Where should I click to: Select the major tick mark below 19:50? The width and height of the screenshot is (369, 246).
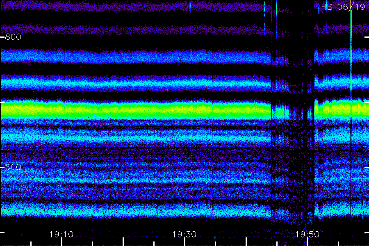(307, 242)
